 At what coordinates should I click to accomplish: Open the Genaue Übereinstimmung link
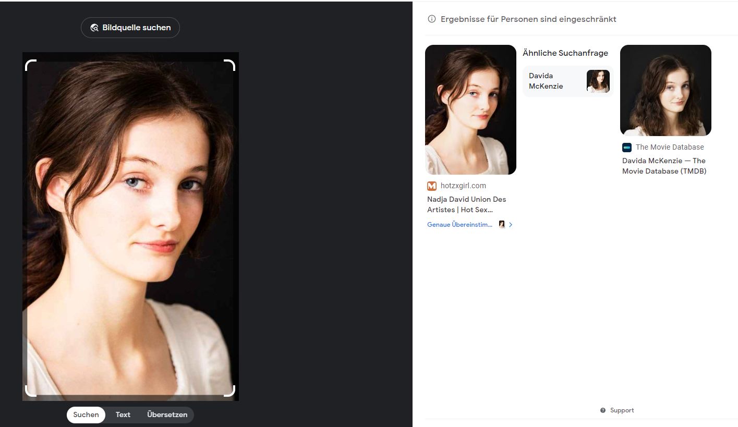[x=459, y=225]
